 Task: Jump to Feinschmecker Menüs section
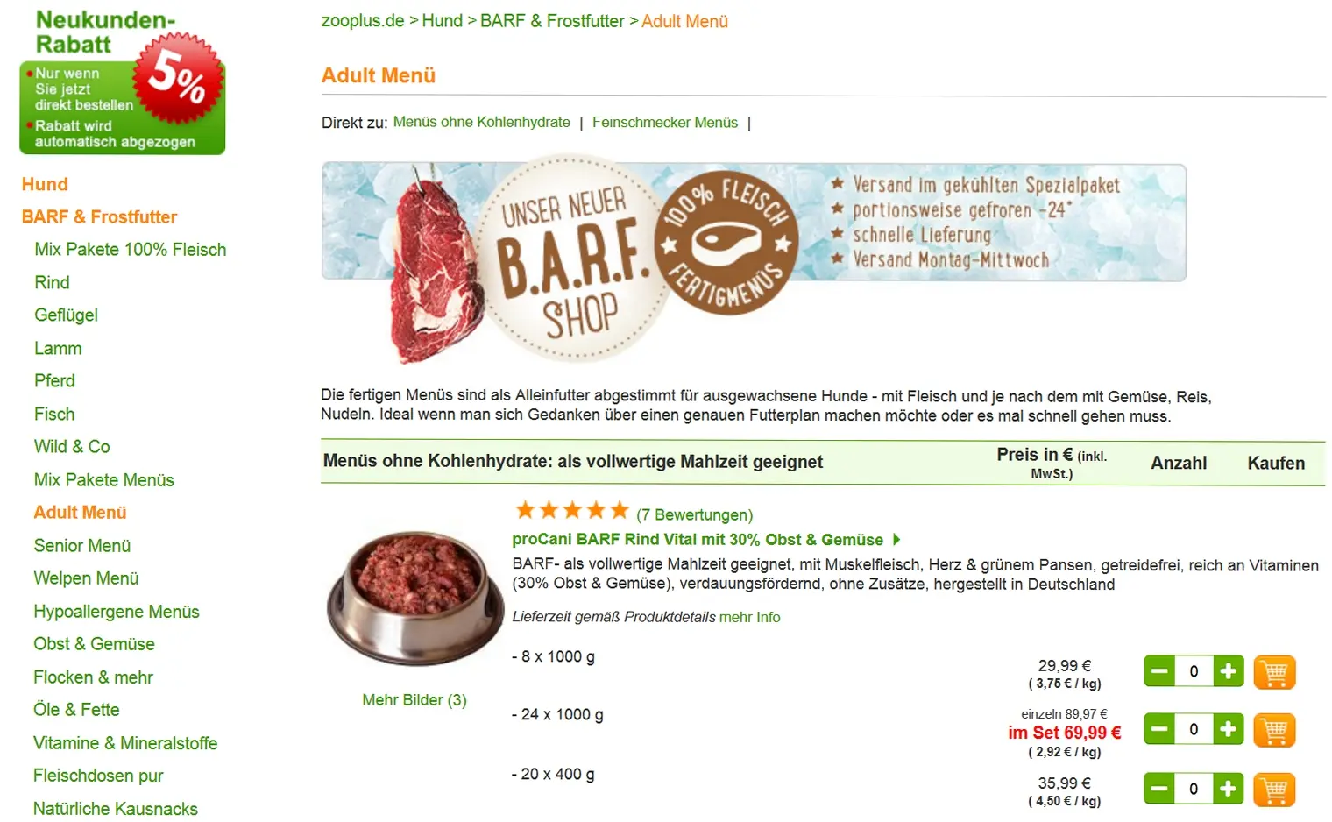pyautogui.click(x=664, y=123)
